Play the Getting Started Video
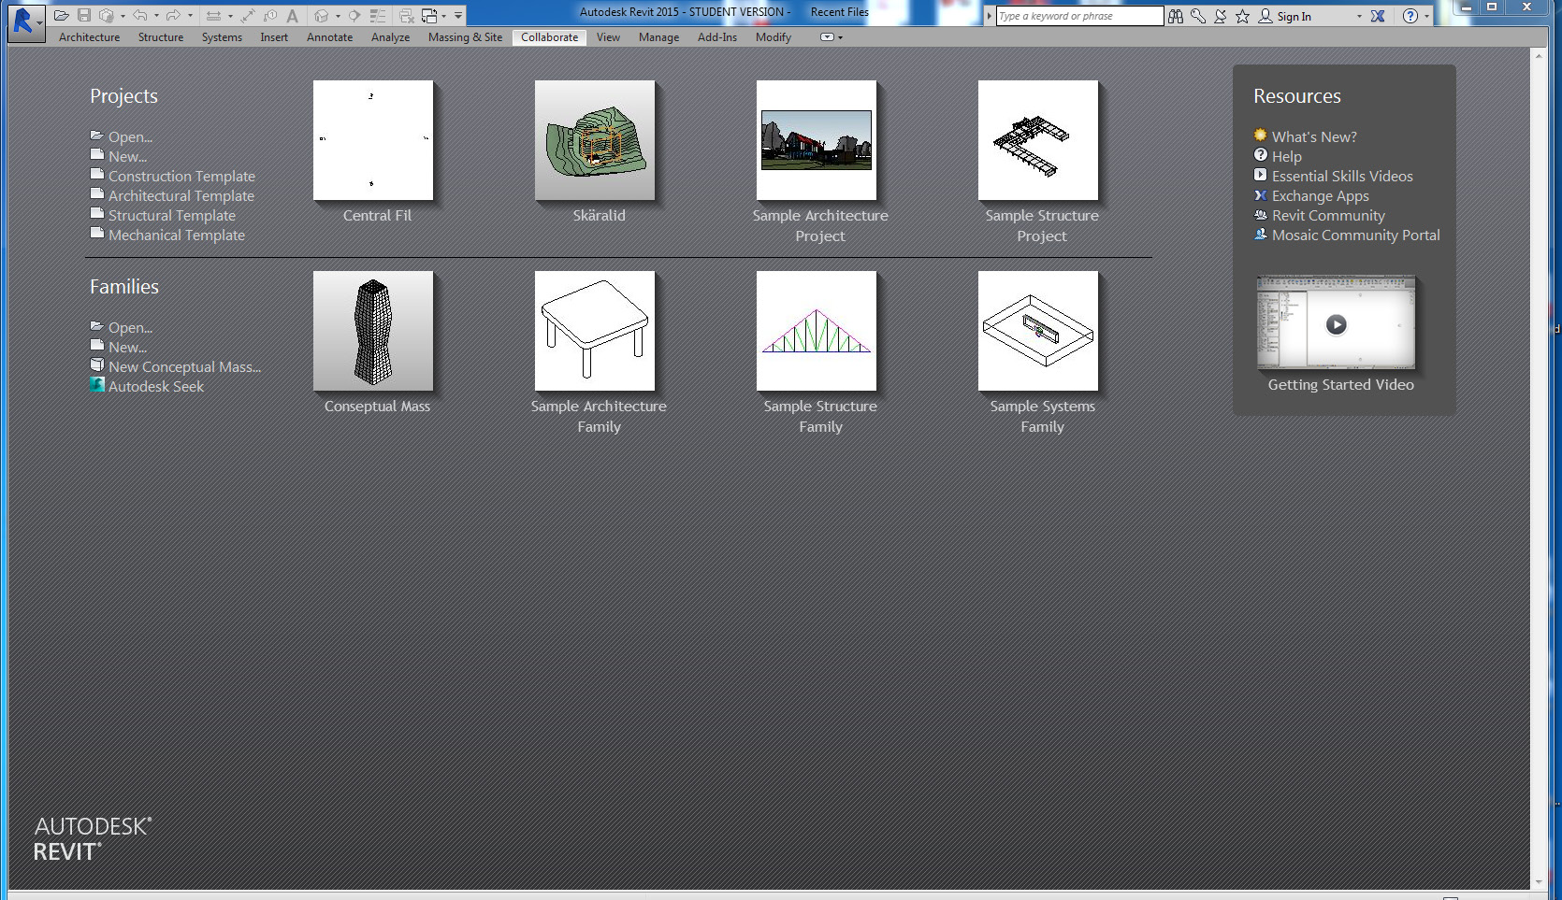 click(x=1337, y=324)
